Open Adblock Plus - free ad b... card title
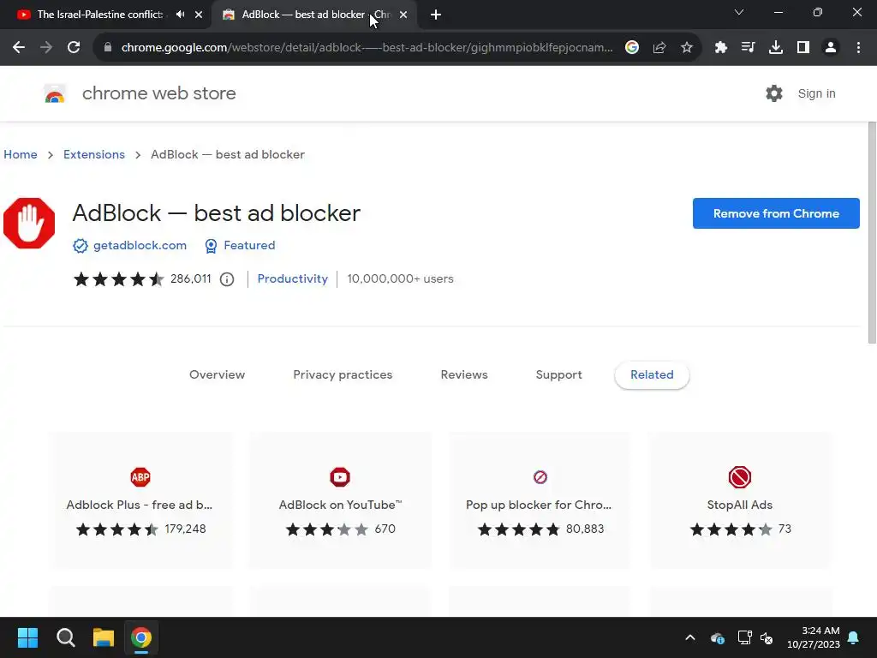Screen dimensions: 877x658 [x=140, y=505]
